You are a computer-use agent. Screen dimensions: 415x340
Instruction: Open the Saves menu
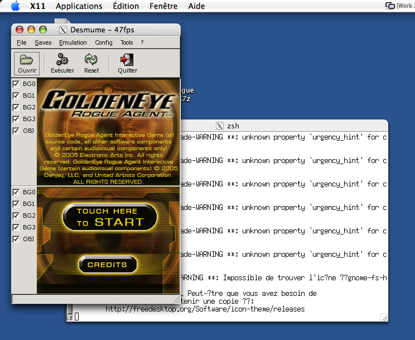pos(43,42)
